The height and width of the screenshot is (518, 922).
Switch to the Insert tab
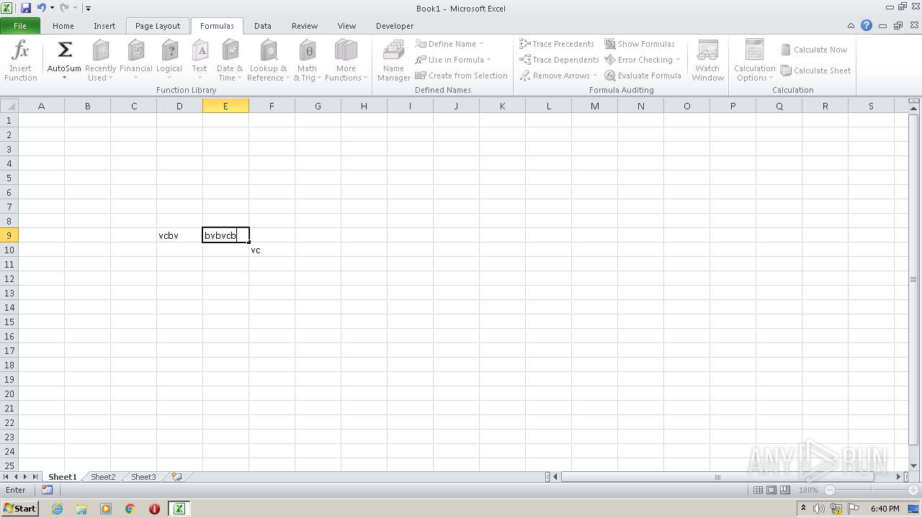pos(104,26)
